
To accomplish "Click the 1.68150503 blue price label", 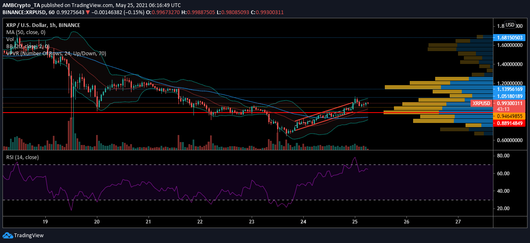I will tap(511, 37).
